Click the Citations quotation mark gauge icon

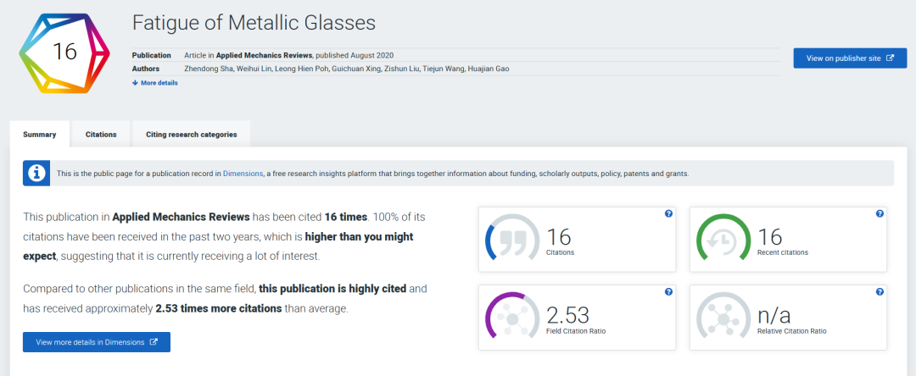(x=511, y=240)
